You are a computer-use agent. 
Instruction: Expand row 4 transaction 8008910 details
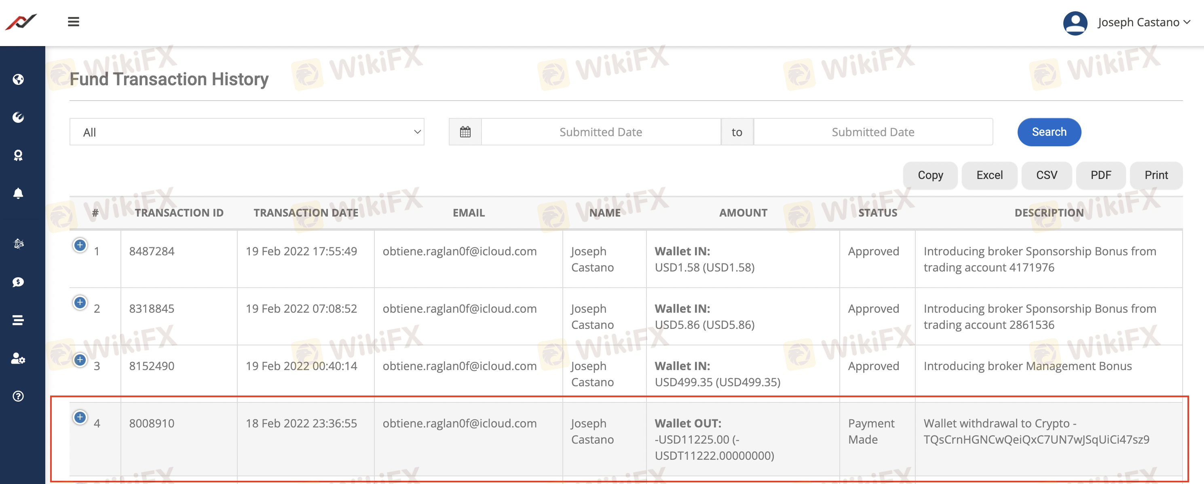pos(80,417)
